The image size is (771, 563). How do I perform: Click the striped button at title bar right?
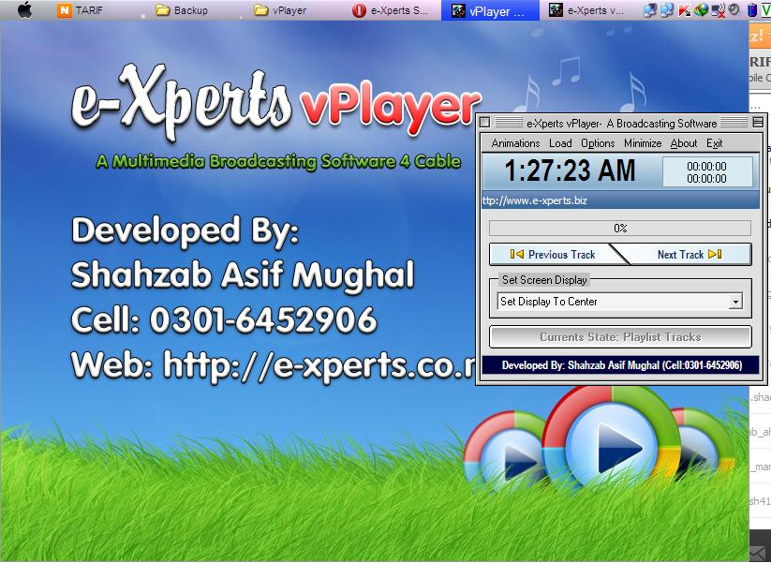click(758, 123)
